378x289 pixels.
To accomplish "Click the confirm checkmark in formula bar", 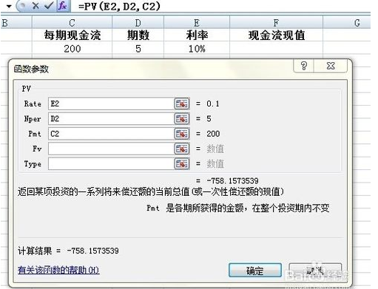I will pos(49,5).
